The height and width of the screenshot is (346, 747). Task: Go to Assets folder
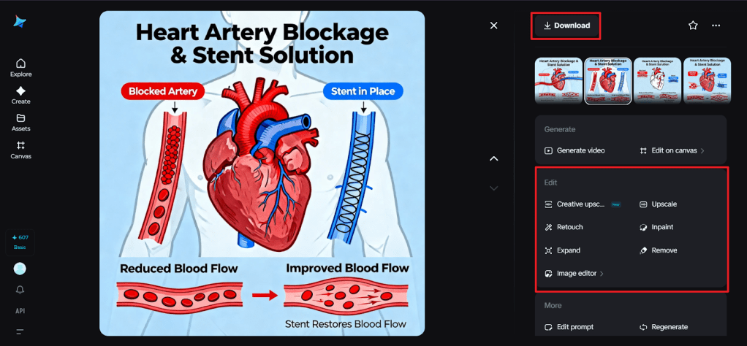(x=20, y=122)
